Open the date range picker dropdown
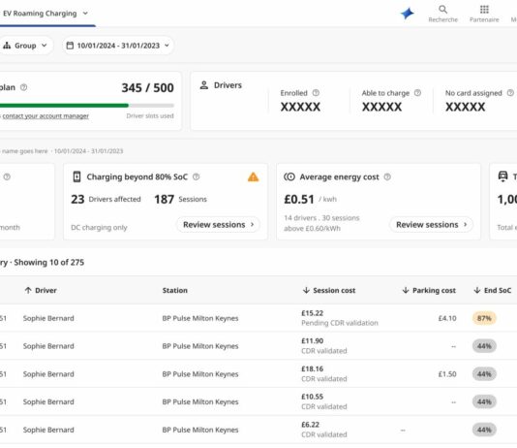 tap(118, 46)
